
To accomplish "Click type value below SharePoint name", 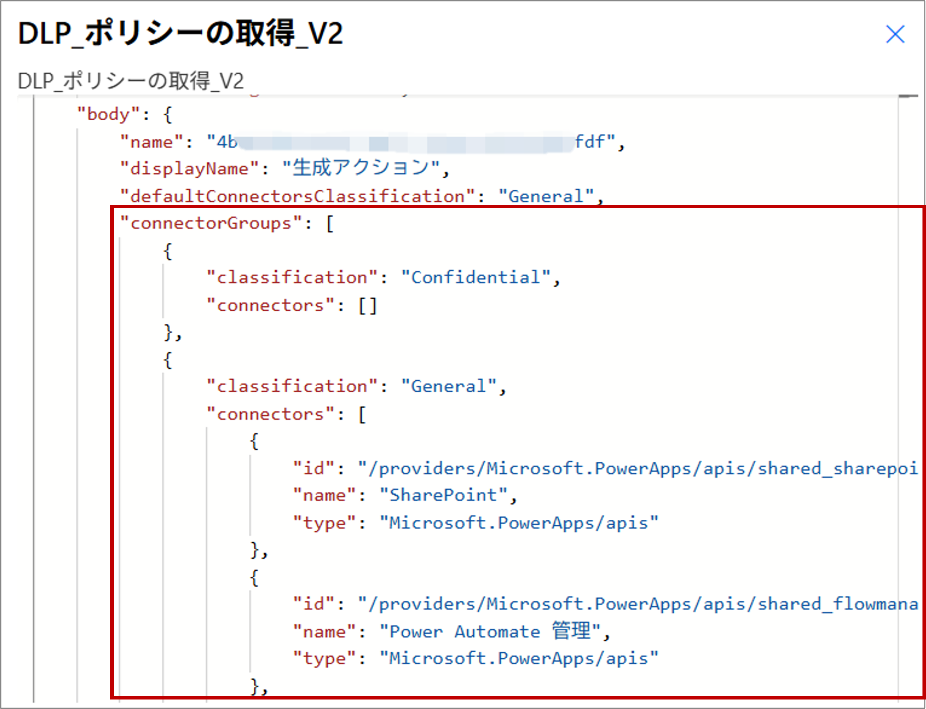I will [x=518, y=523].
